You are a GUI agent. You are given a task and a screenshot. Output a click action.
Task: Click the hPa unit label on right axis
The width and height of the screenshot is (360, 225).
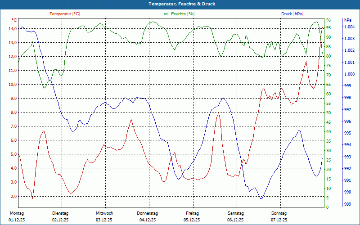347,20
